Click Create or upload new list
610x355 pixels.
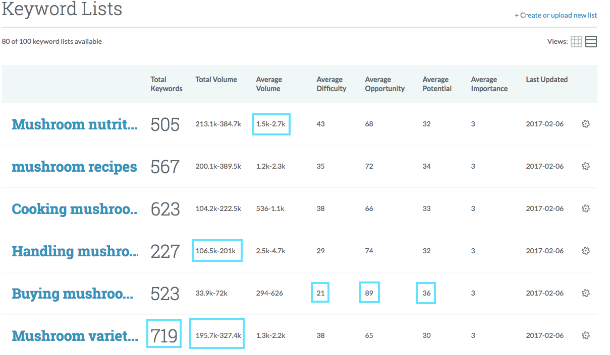556,16
